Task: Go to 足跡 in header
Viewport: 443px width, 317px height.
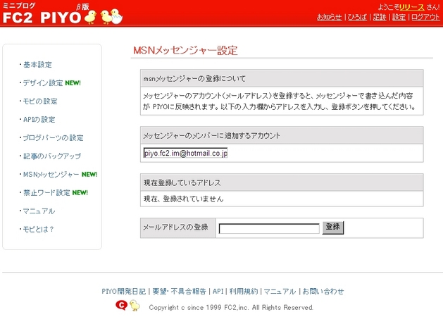Action: [x=379, y=17]
